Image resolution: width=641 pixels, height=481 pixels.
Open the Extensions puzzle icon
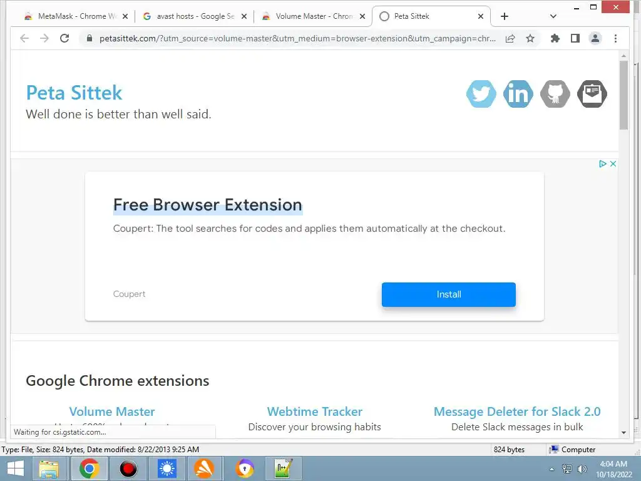point(555,38)
